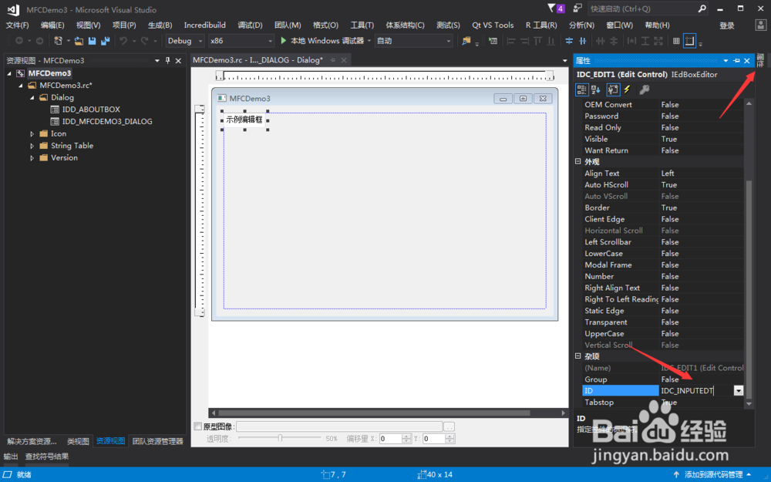Viewport: 771px width, 482px height.
Task: Click the New Project toolbar icon
Action: point(58,41)
